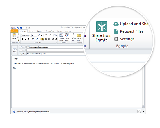Apply yellow text highlight color
This screenshot has width=160, height=128.
(33, 39)
